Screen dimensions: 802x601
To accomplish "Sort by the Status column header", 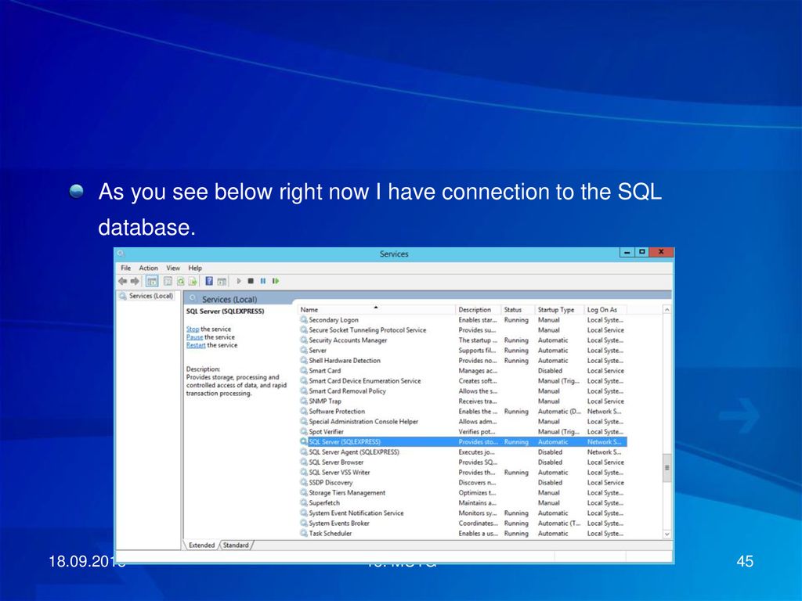I will click(518, 310).
